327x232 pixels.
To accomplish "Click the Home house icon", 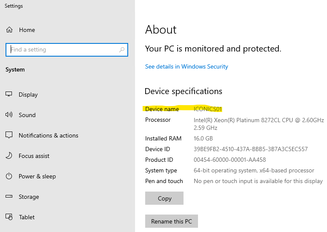I will click(x=9, y=30).
